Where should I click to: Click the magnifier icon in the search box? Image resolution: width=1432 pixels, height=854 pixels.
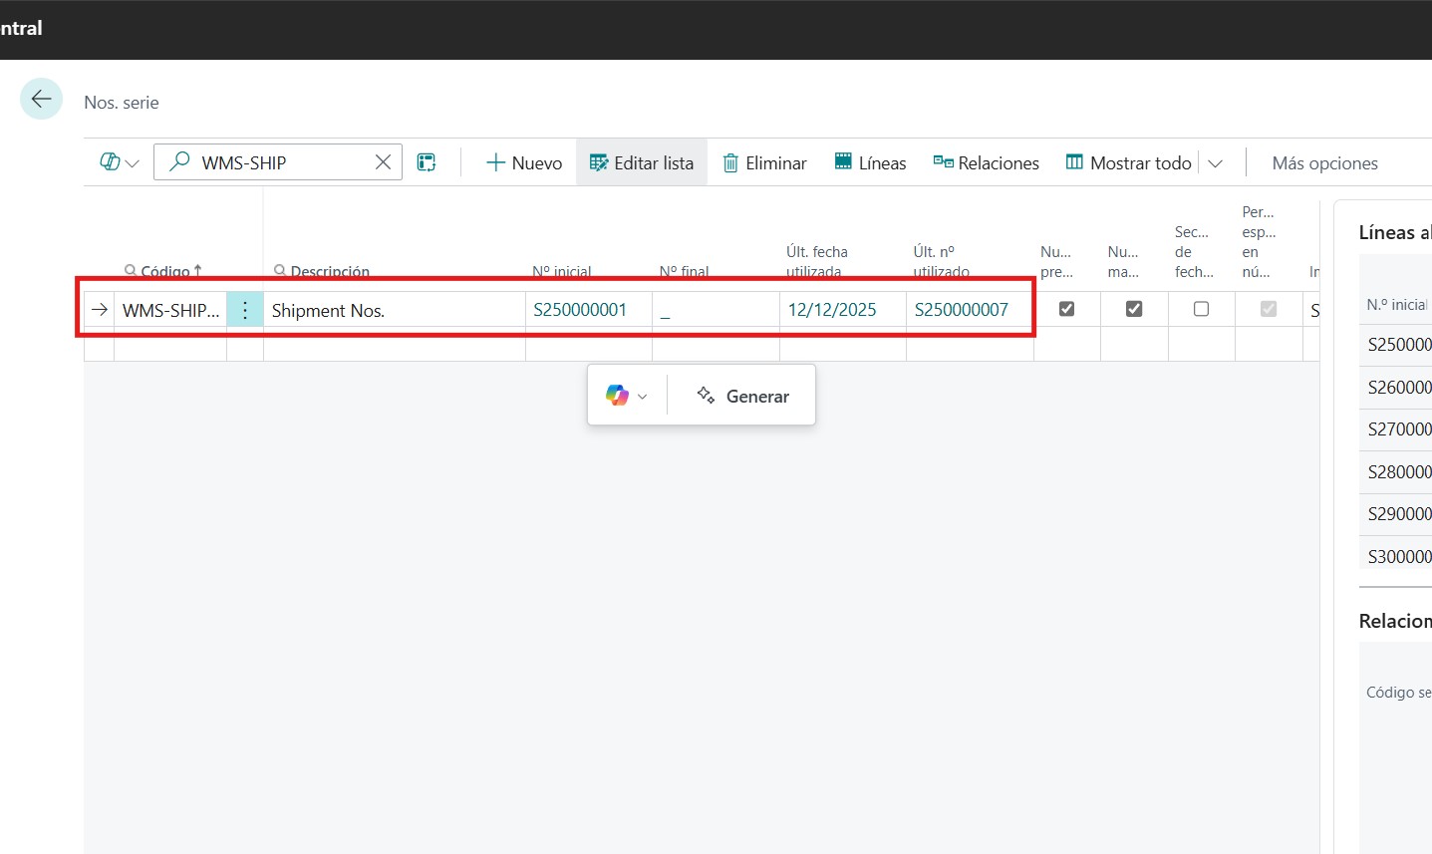(179, 161)
